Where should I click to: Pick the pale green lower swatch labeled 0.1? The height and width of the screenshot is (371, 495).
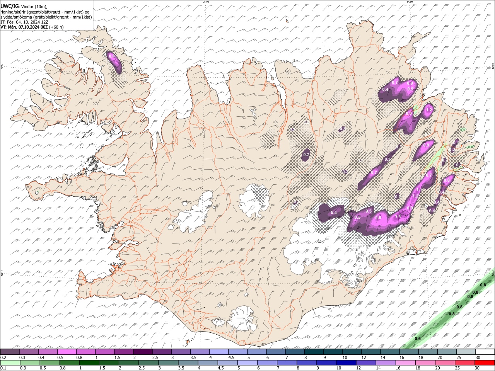tap(10, 362)
